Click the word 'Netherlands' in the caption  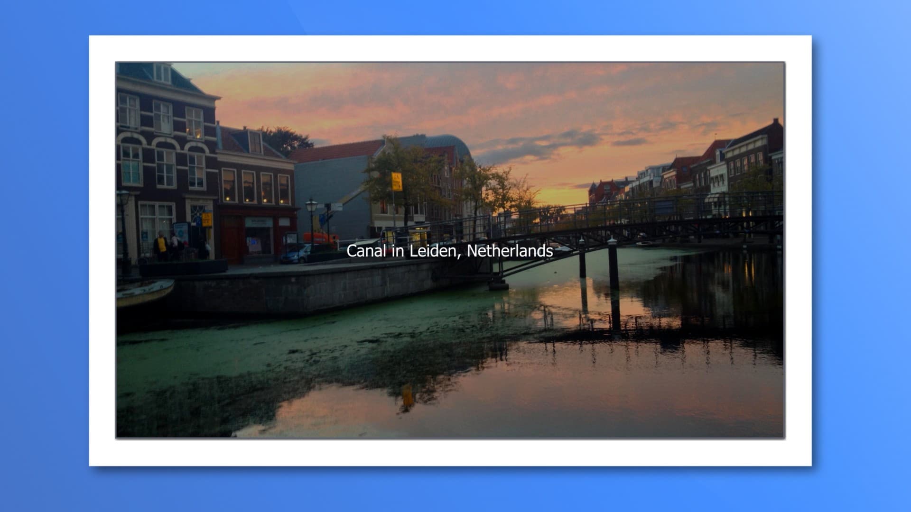click(x=510, y=251)
